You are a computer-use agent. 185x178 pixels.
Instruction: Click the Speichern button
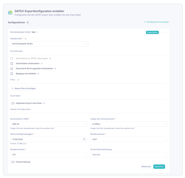click(159, 167)
